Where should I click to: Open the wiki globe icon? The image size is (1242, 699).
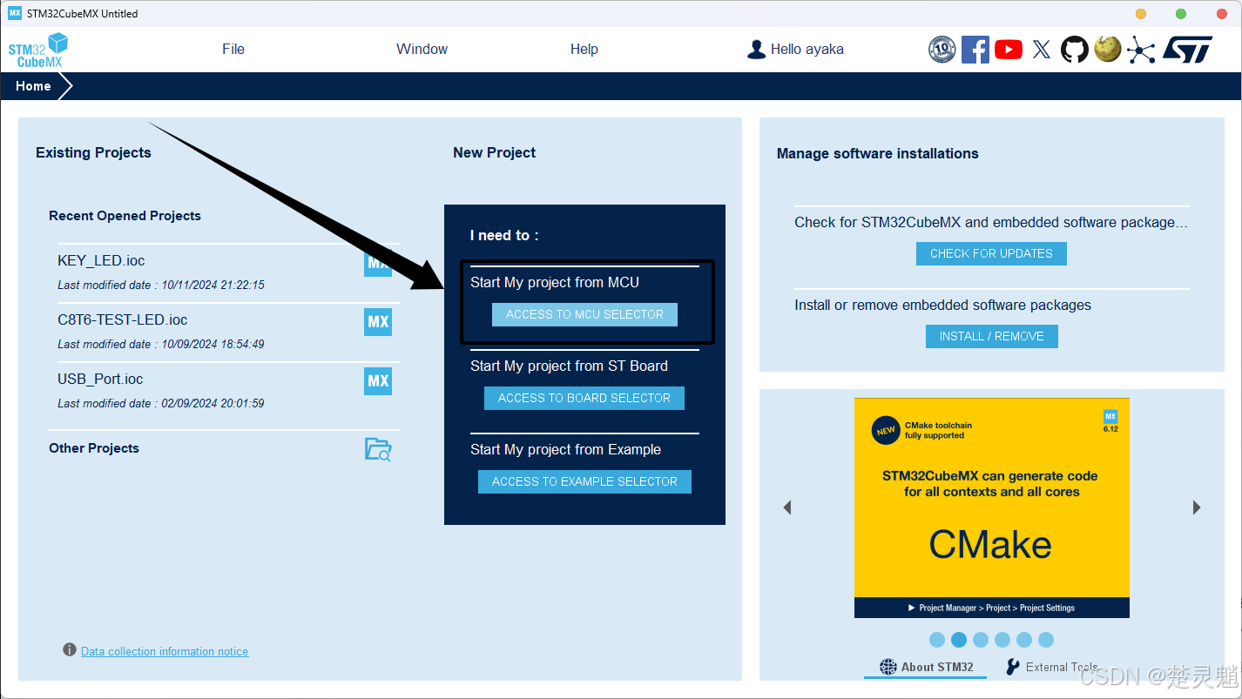pyautogui.click(x=1107, y=49)
